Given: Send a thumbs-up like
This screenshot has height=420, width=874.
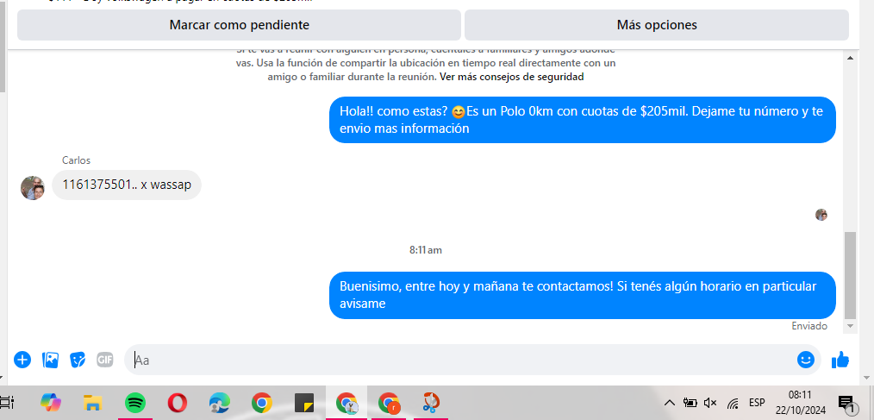Looking at the screenshot, I should tap(840, 360).
